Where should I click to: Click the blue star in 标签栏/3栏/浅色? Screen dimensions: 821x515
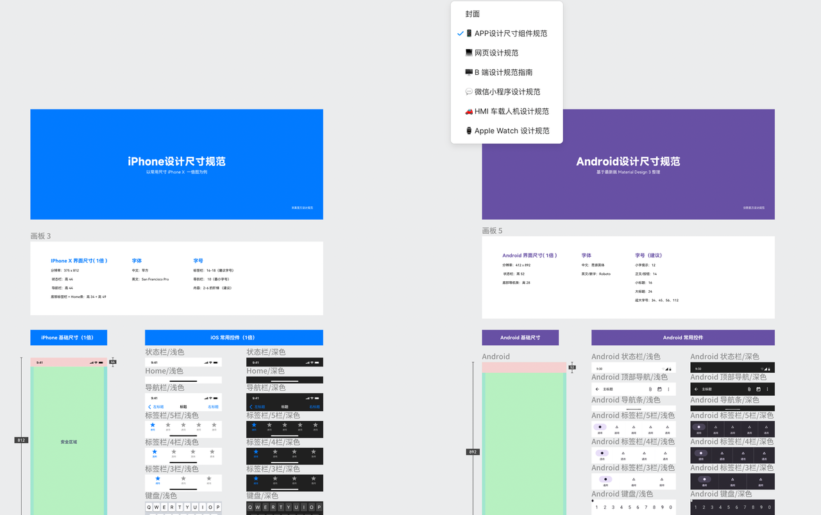[158, 478]
